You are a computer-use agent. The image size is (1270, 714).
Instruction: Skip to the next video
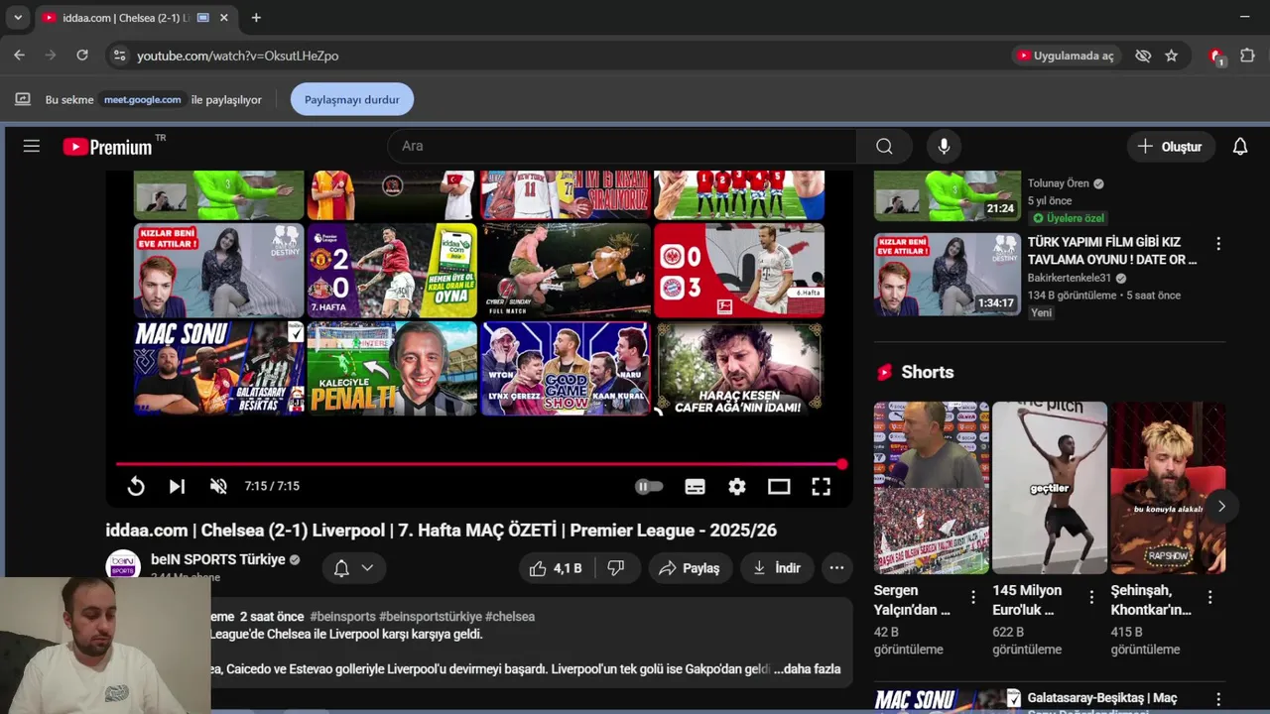177,486
